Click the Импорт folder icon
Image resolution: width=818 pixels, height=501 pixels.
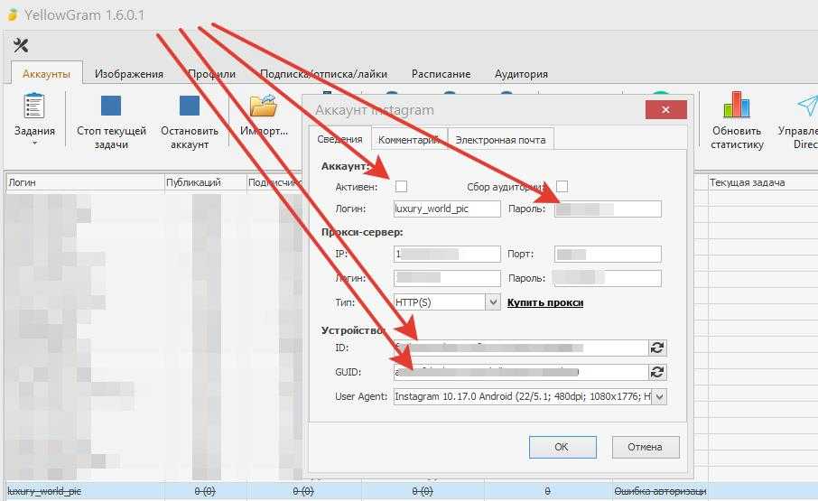[263, 107]
